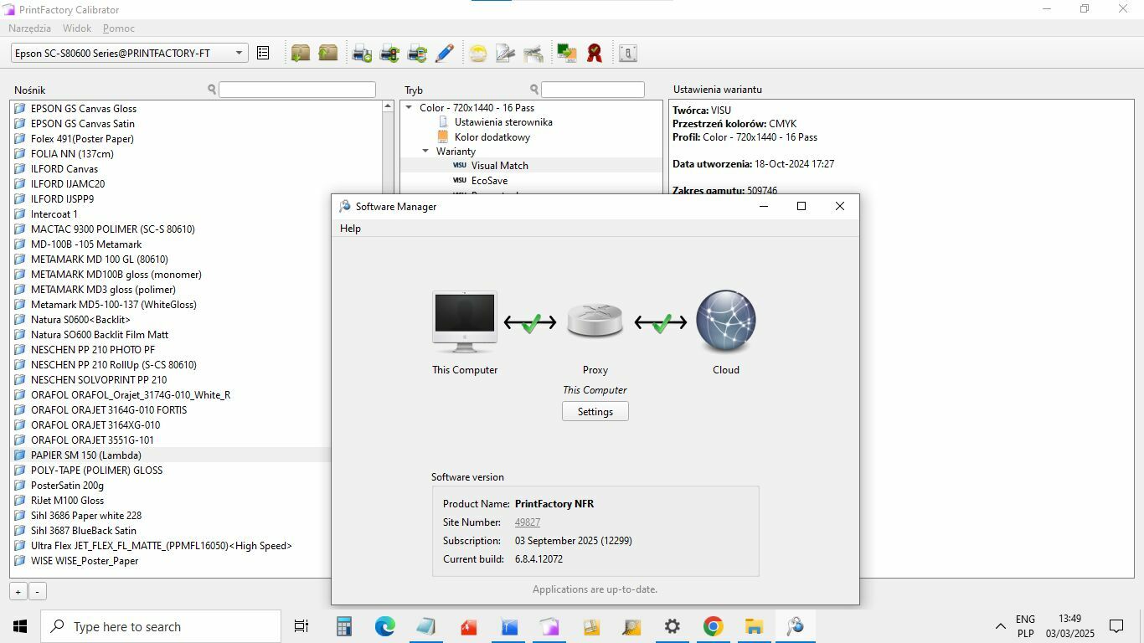Viewport: 1144px width, 643px height.
Task: Click the list view icon beside printer dropdown
Action: point(263,54)
